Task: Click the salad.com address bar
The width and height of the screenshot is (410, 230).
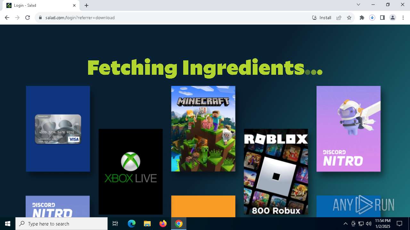Action: [173, 18]
